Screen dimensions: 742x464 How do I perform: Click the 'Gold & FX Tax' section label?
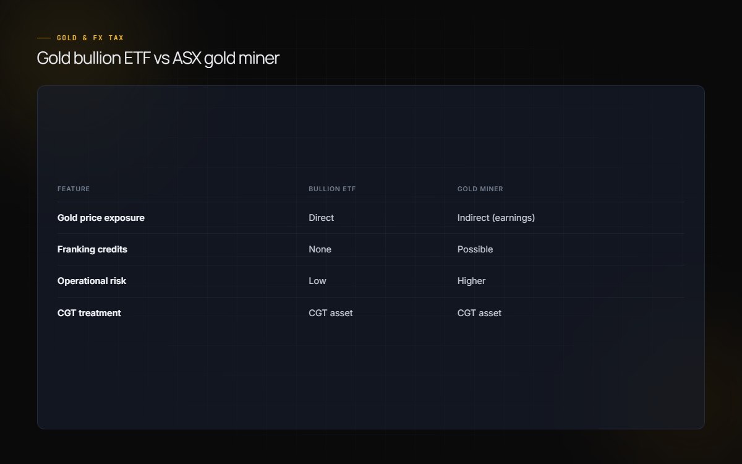pyautogui.click(x=90, y=38)
